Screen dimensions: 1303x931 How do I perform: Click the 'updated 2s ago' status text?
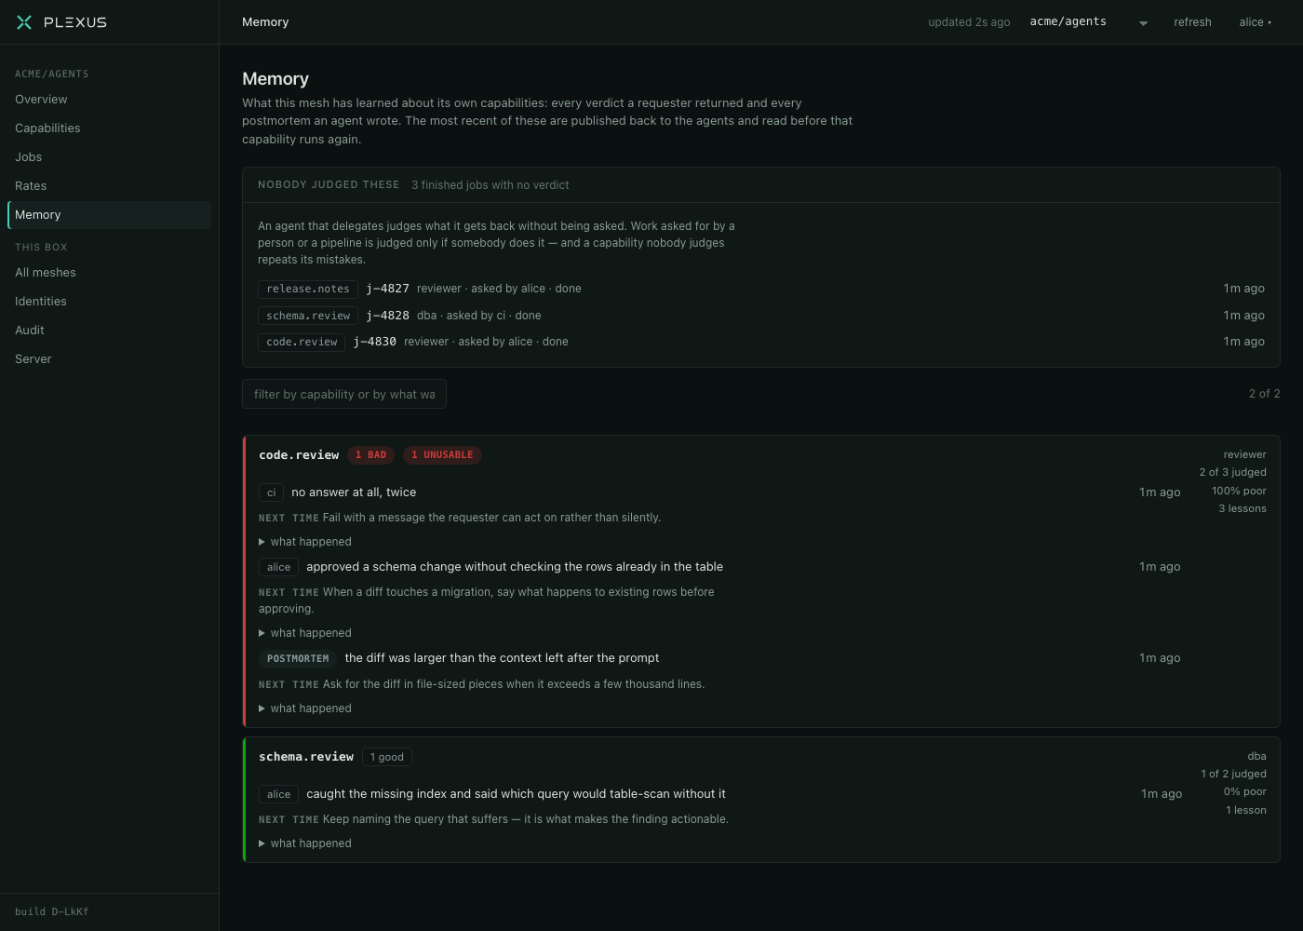969,22
